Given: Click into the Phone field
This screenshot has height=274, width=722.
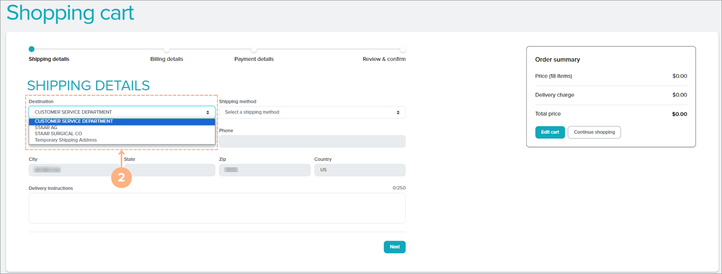Looking at the screenshot, I should [x=312, y=142].
